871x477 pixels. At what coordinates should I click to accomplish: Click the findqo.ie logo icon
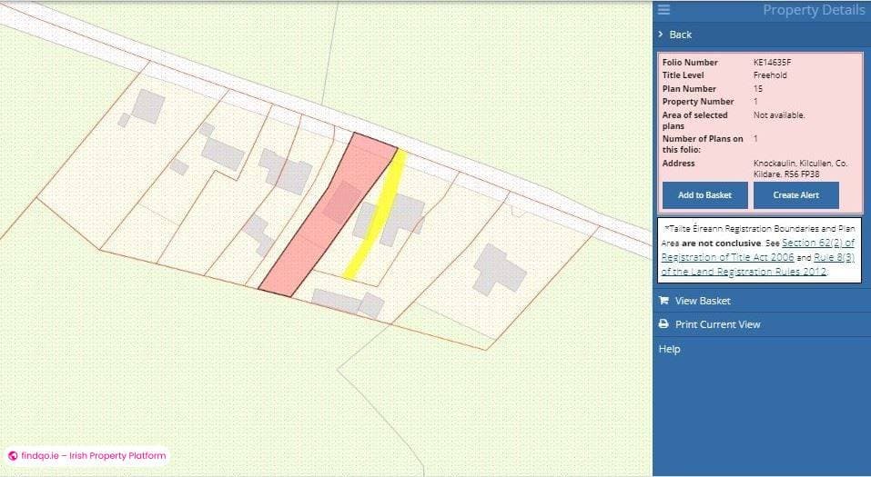click(x=13, y=456)
